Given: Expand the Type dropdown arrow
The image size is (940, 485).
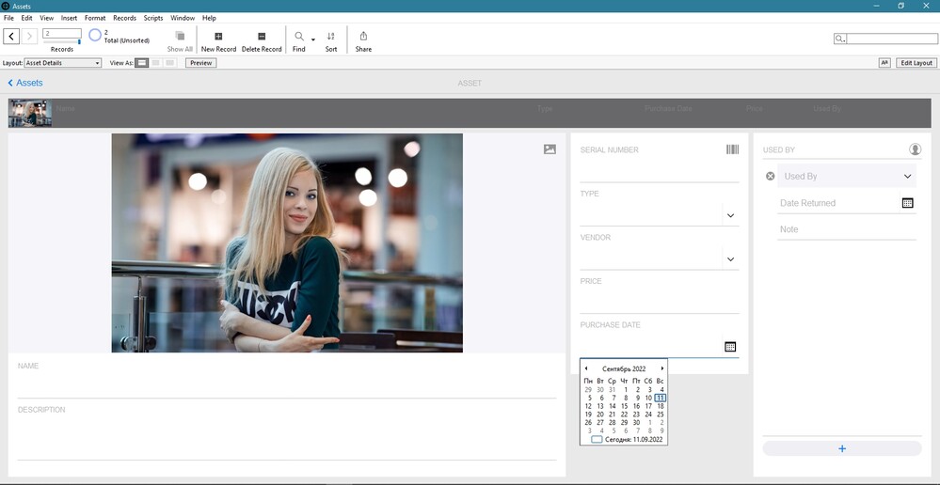Looking at the screenshot, I should click(730, 216).
